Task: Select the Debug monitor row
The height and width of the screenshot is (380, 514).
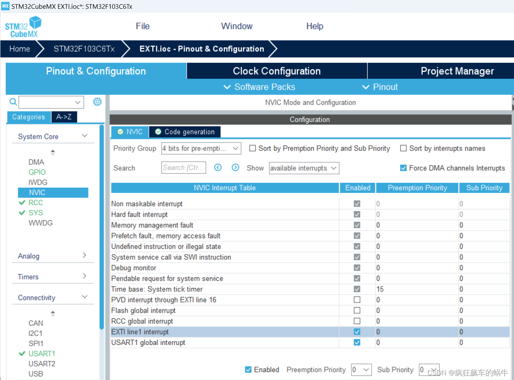Action: pyautogui.click(x=310, y=268)
